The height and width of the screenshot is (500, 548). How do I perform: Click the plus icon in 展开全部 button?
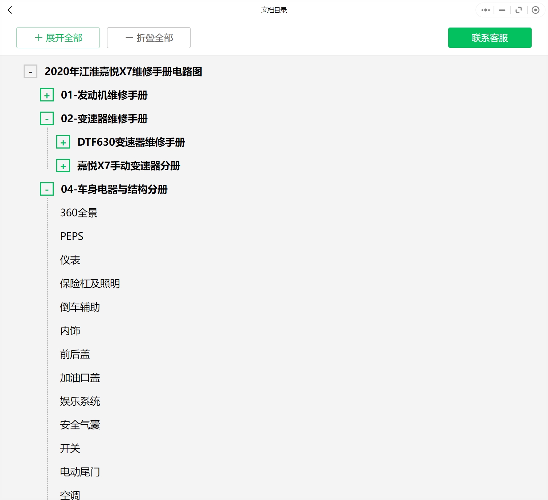[x=37, y=38]
